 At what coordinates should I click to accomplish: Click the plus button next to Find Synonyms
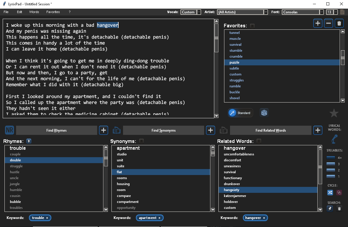(x=210, y=130)
